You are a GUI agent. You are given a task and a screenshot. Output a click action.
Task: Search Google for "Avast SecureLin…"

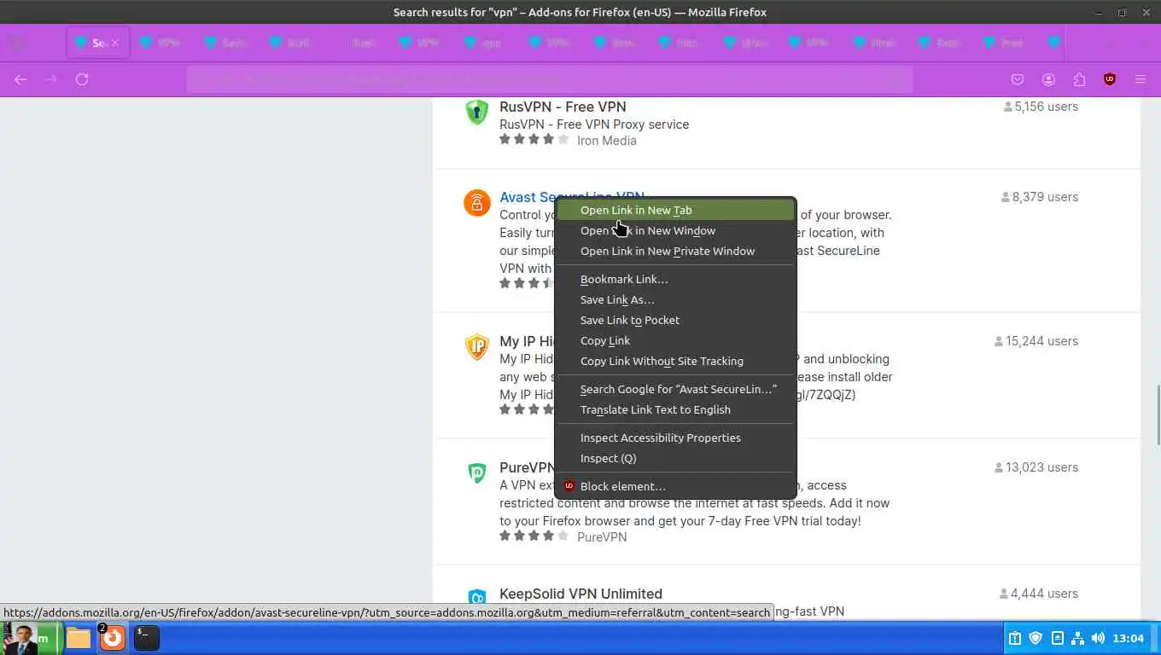[675, 389]
